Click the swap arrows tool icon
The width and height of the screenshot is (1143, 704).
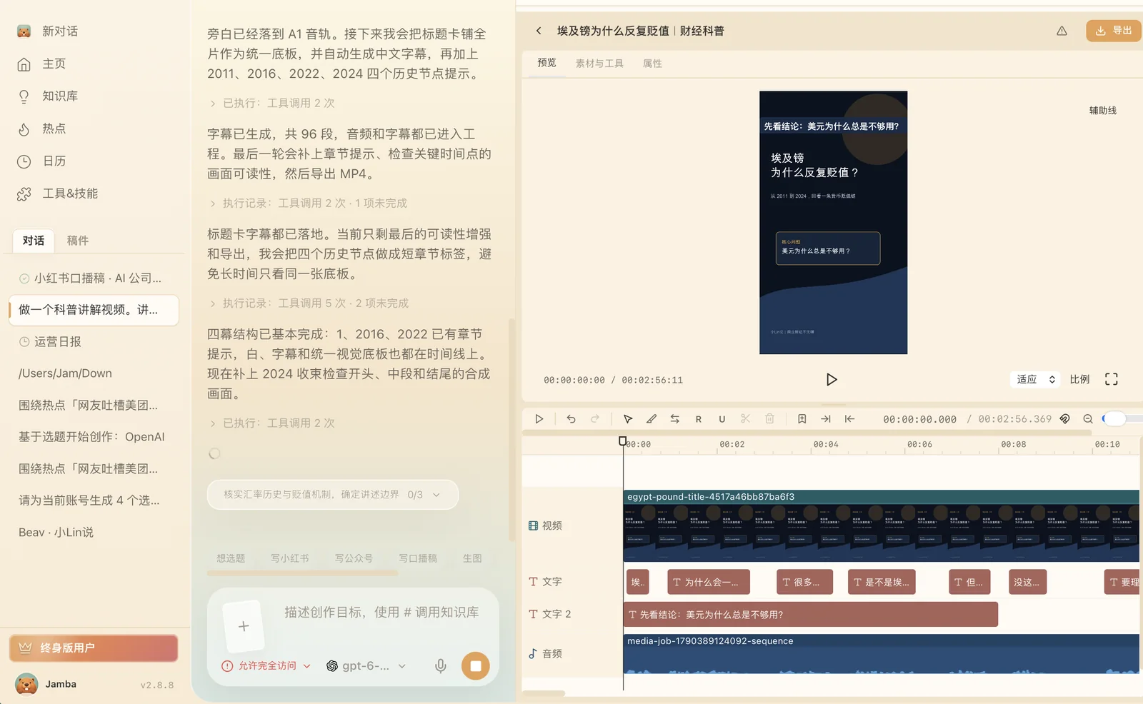click(674, 419)
